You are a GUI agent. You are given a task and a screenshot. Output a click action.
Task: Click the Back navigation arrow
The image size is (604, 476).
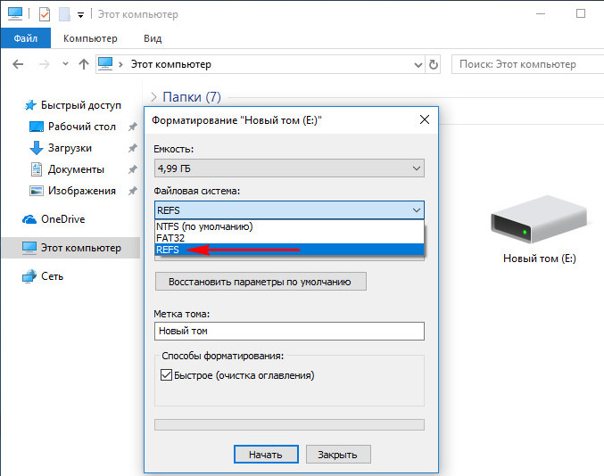pyautogui.click(x=19, y=65)
